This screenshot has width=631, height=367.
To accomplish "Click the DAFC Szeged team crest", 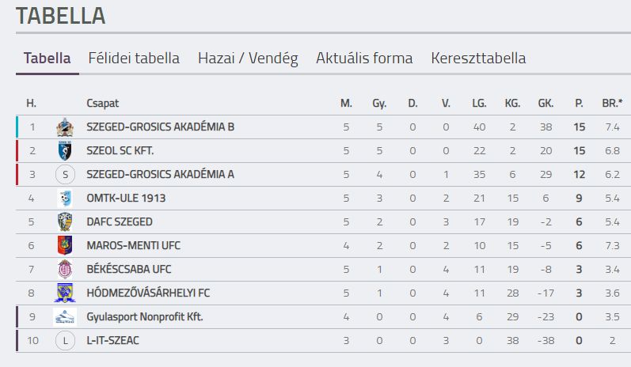I will click(x=64, y=222).
